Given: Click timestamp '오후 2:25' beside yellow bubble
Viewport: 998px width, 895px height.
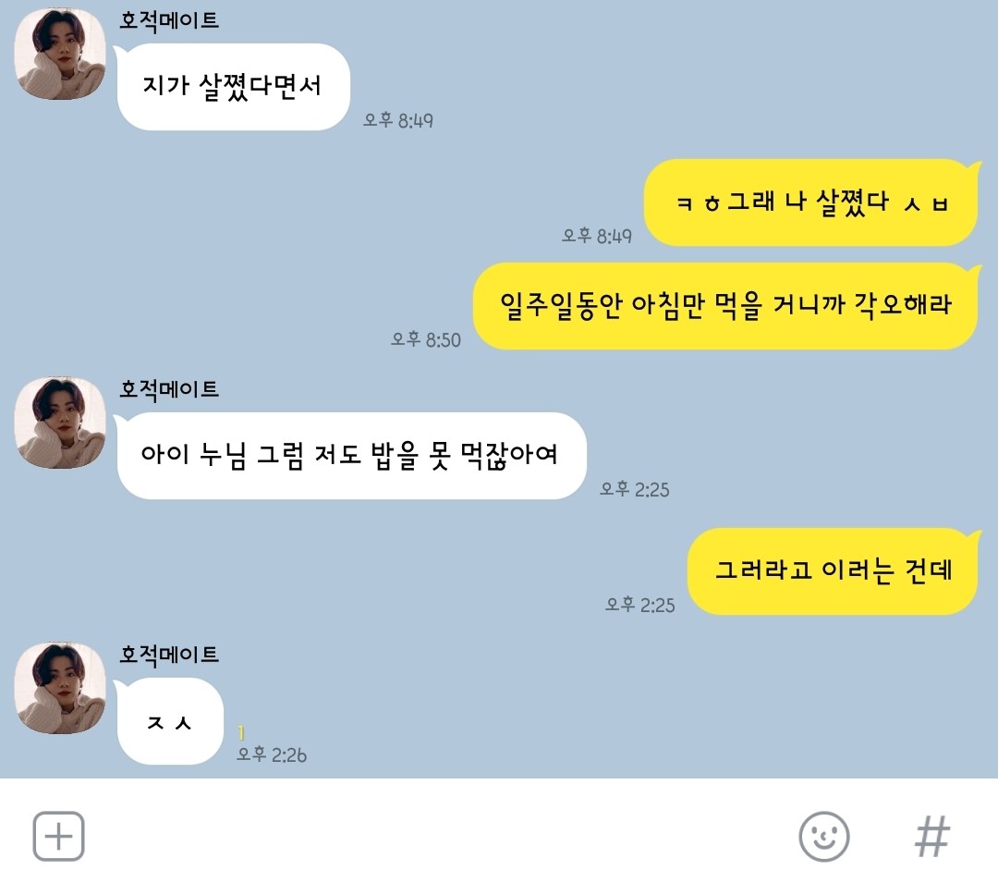Looking at the screenshot, I should (x=639, y=605).
